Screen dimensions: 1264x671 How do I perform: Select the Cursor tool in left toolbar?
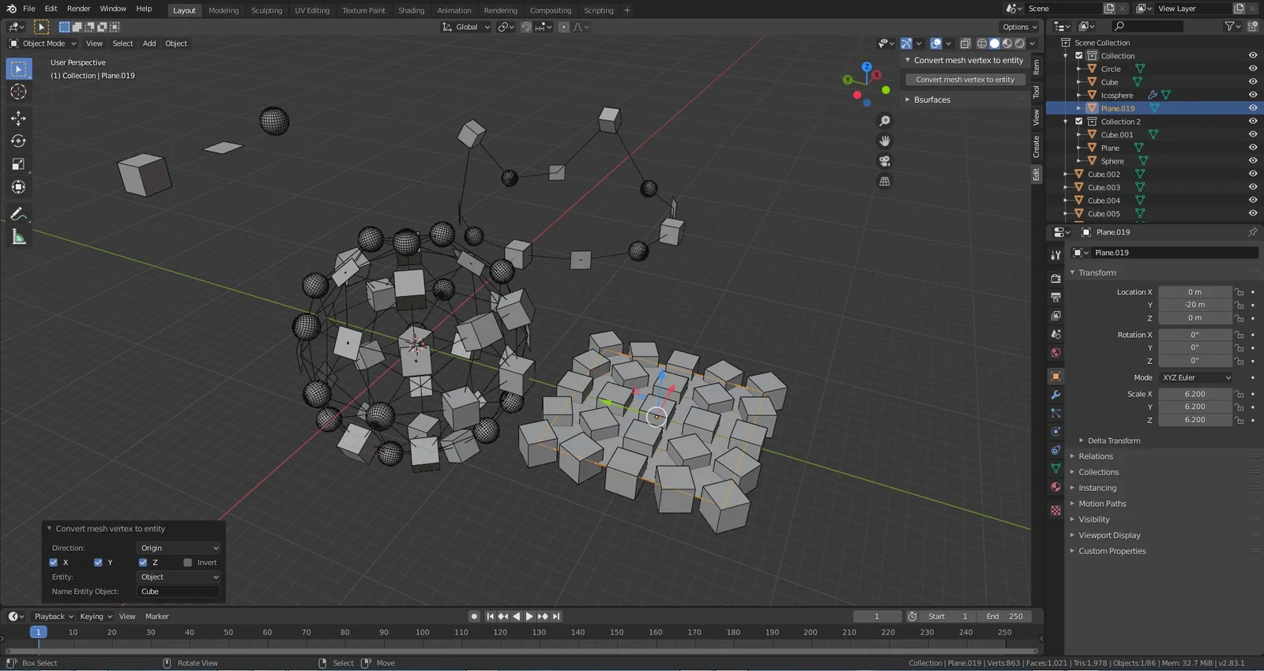click(x=18, y=92)
